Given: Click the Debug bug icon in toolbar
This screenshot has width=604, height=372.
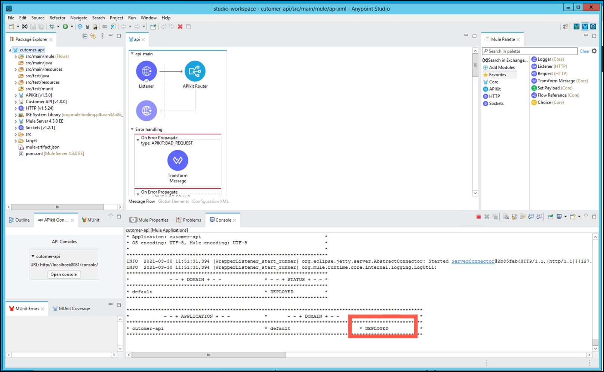Looking at the screenshot, I should point(52,27).
